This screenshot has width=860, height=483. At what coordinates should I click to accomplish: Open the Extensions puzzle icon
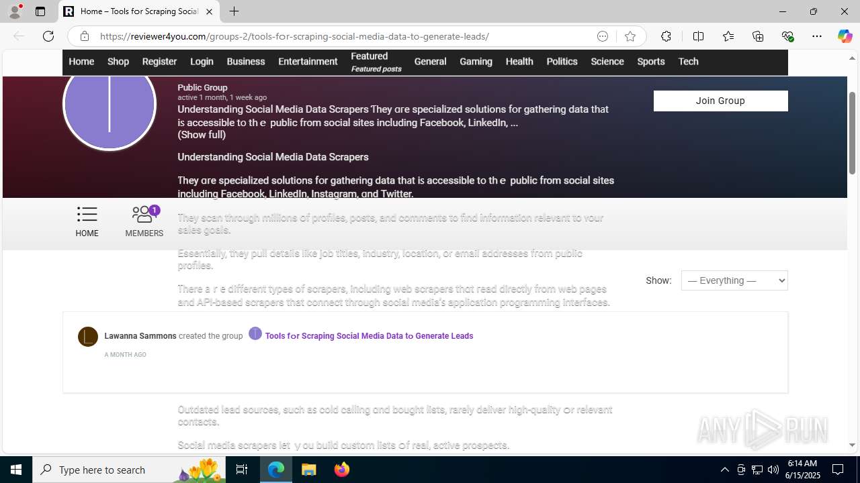[x=666, y=36]
